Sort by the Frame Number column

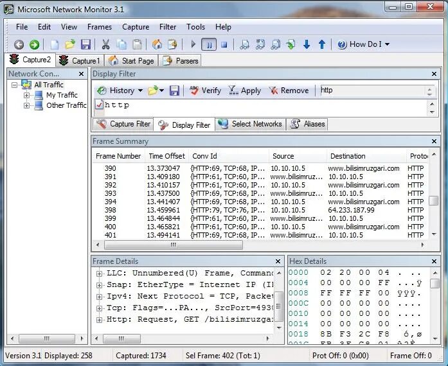click(118, 156)
